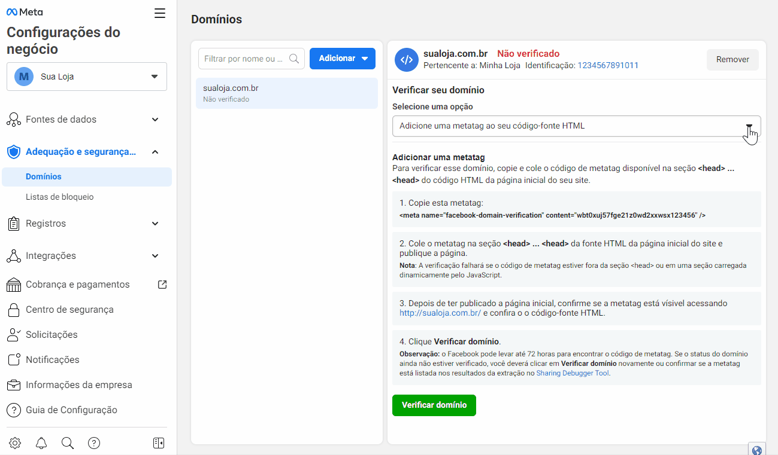The height and width of the screenshot is (455, 778).
Task: Click the filter by name input field
Action: 252,59
